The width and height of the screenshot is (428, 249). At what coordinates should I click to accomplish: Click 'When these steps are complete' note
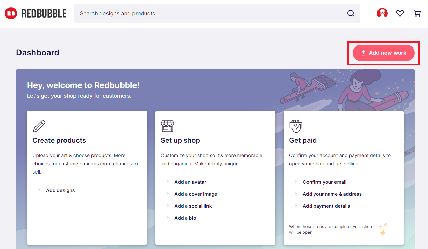[x=330, y=230]
